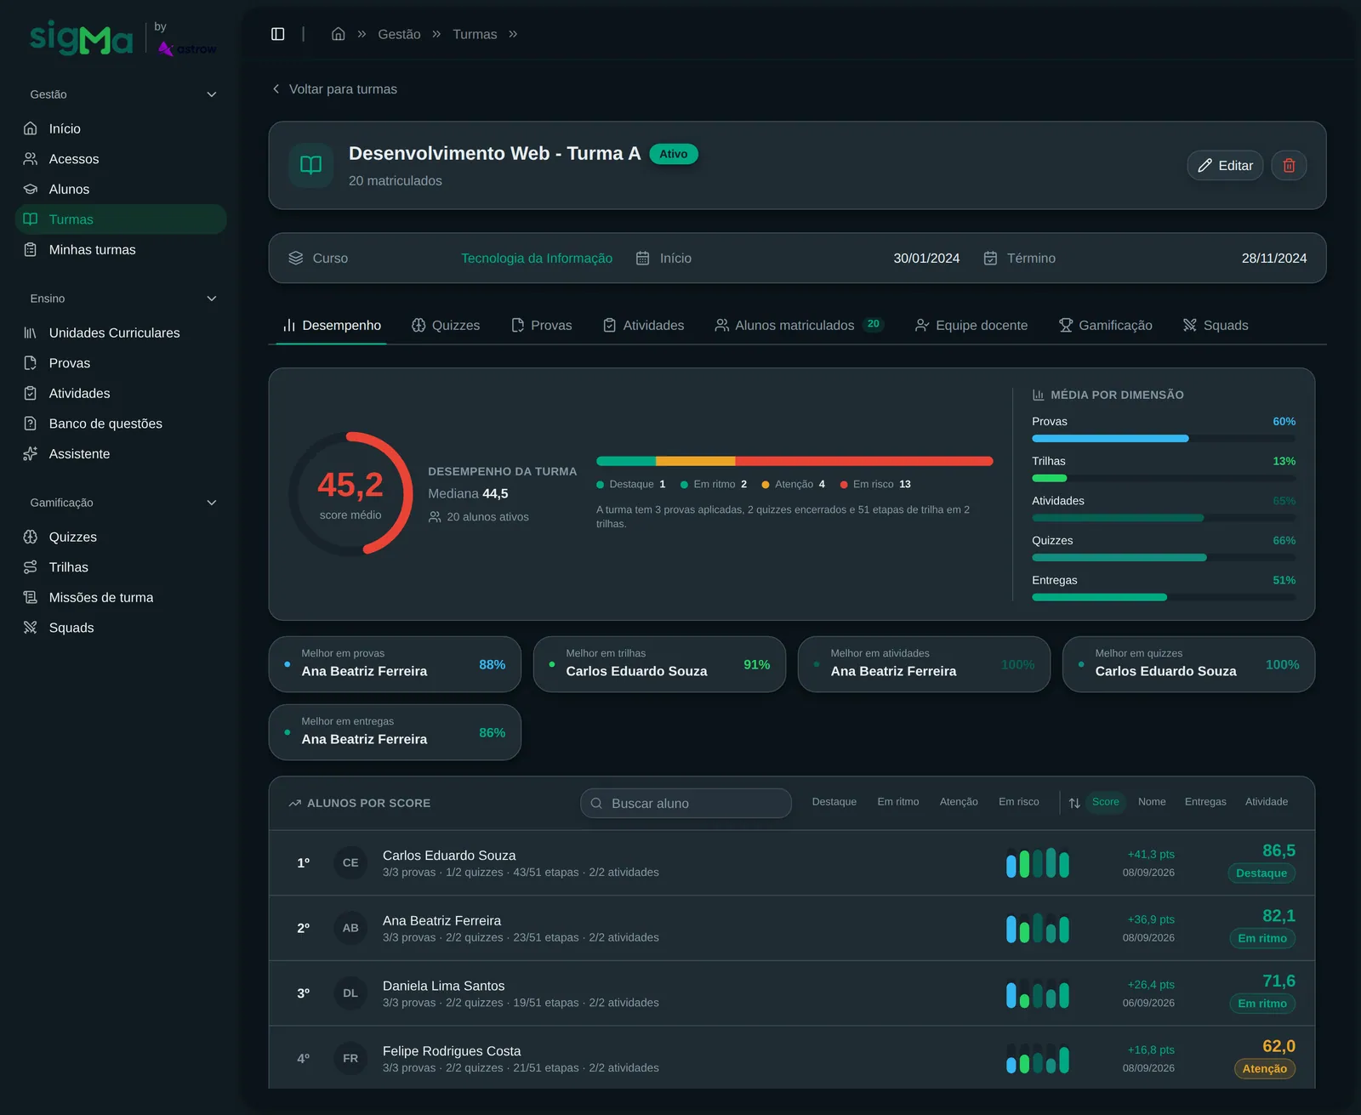Go to home via breadcrumb house icon
This screenshot has width=1361, height=1115.
(x=338, y=34)
